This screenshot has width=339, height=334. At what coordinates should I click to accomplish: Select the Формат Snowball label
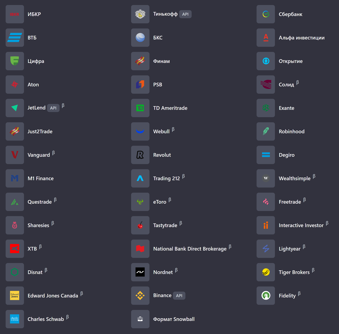pos(174,319)
